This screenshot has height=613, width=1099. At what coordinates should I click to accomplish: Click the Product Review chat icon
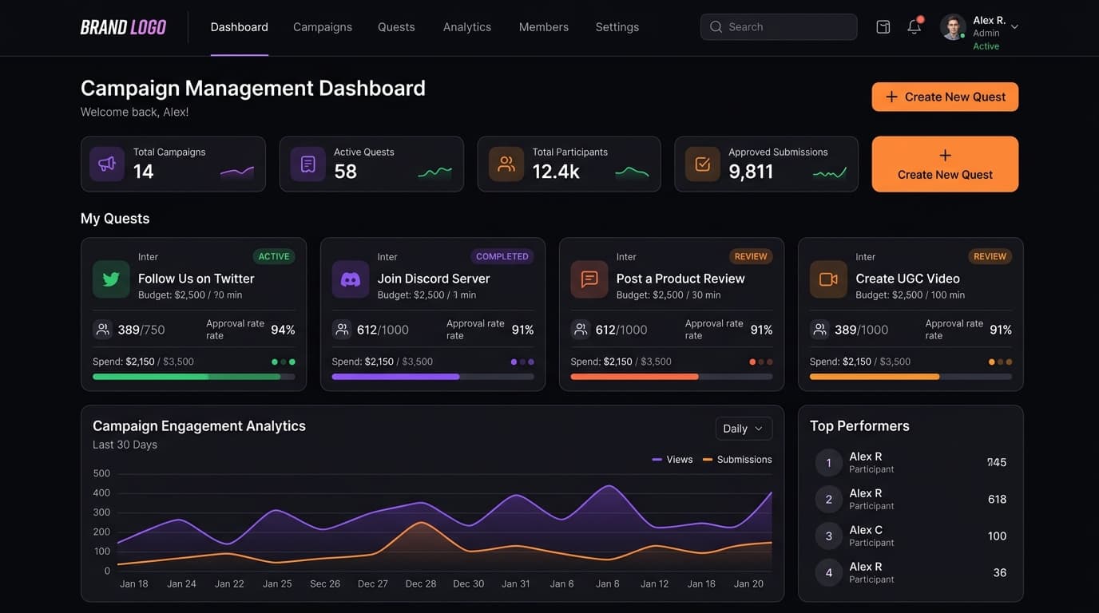tap(589, 279)
